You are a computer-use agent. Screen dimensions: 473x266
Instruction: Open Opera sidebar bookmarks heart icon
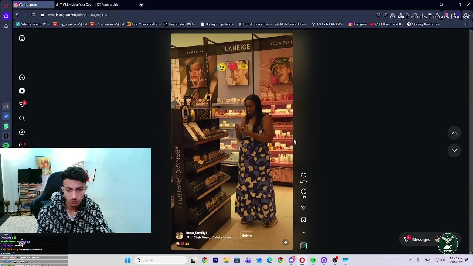click(6, 26)
